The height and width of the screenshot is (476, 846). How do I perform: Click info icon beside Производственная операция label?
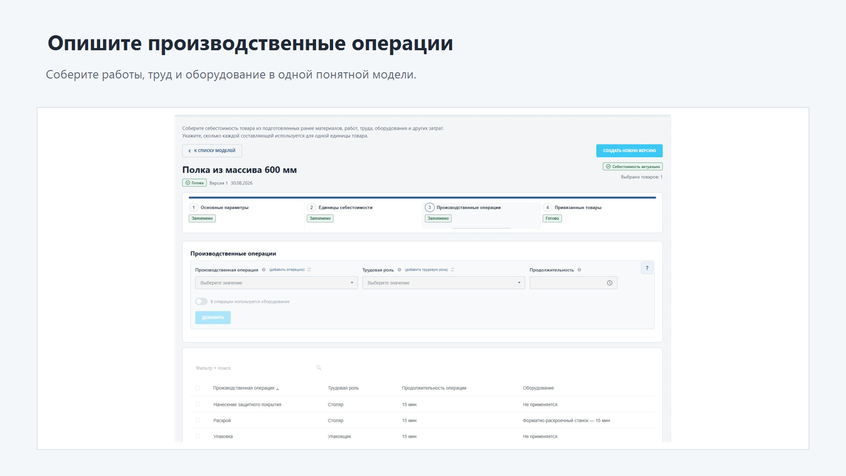click(264, 270)
